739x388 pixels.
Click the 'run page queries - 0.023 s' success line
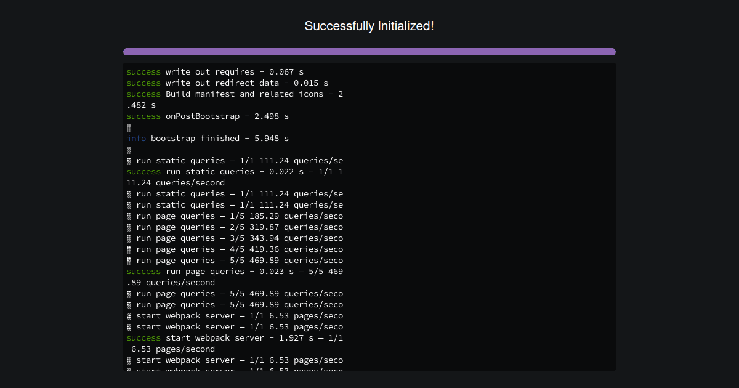pos(234,271)
